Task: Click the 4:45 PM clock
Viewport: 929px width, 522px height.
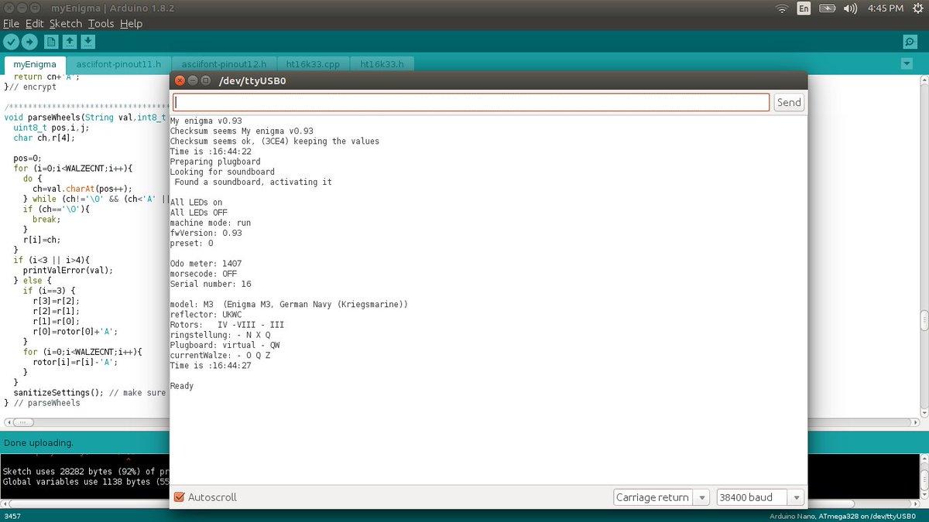Action: (885, 9)
